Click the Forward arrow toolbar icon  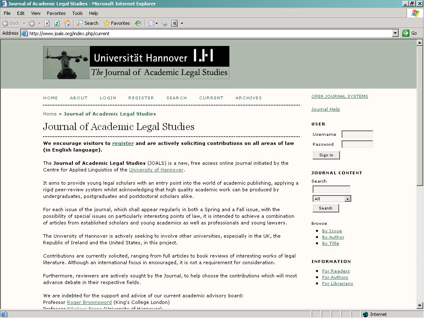pyautogui.click(x=31, y=23)
